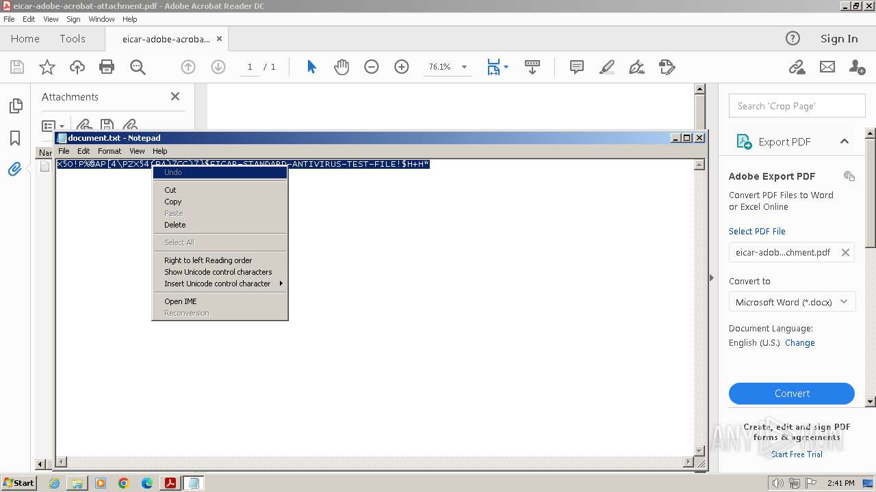The image size is (876, 492).
Task: Open the fit page width options
Action: point(497,67)
